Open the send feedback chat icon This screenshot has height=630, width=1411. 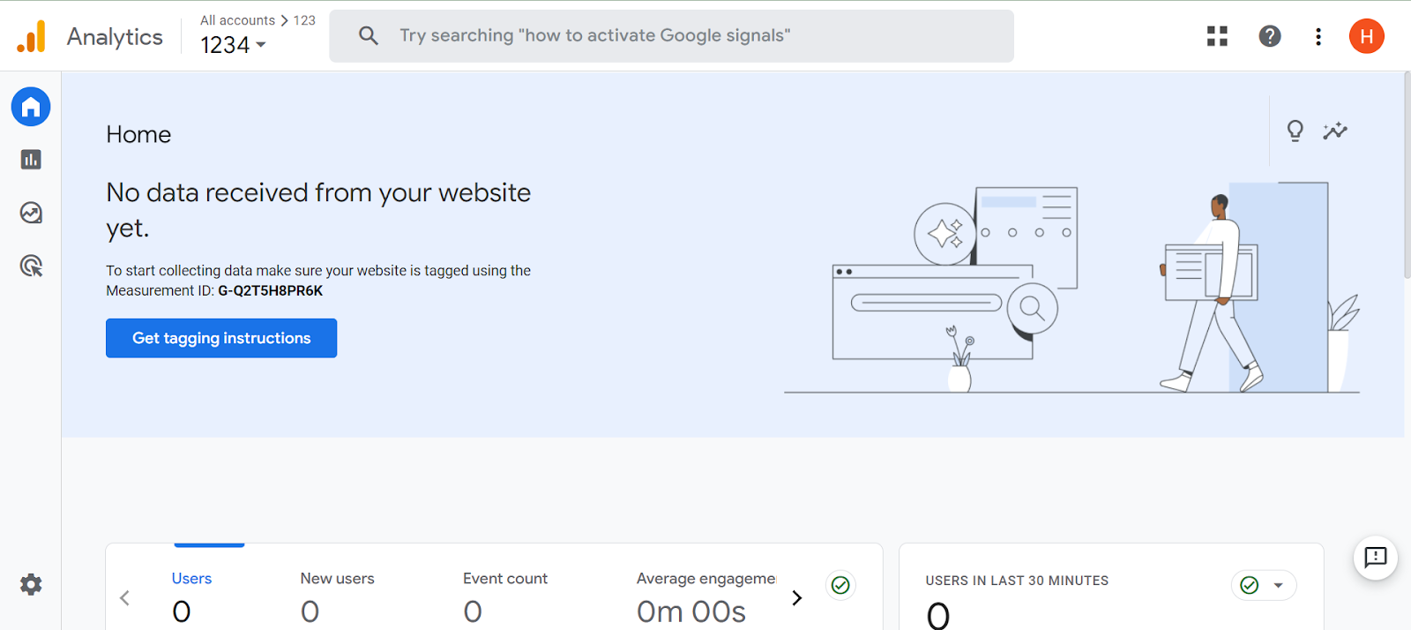pyautogui.click(x=1375, y=558)
